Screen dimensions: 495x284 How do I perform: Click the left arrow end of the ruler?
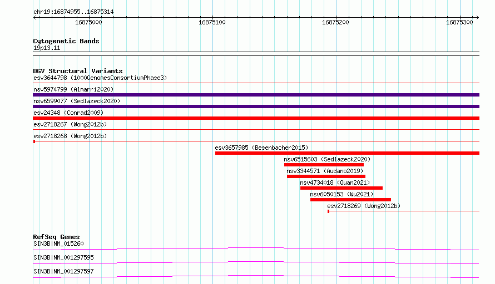(x=34, y=17)
